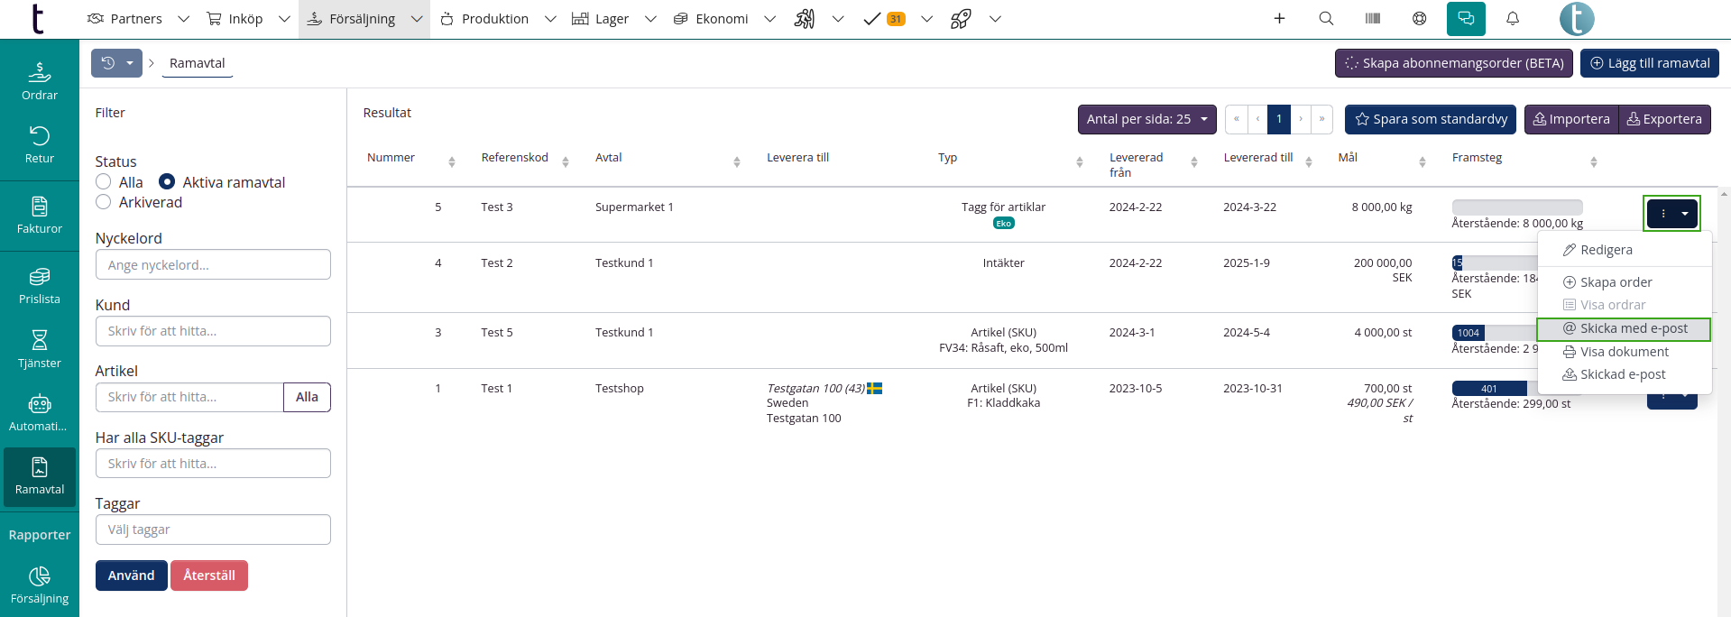Screen dimensions: 1731x617
Task: Open the search magnifier icon
Action: click(1326, 19)
